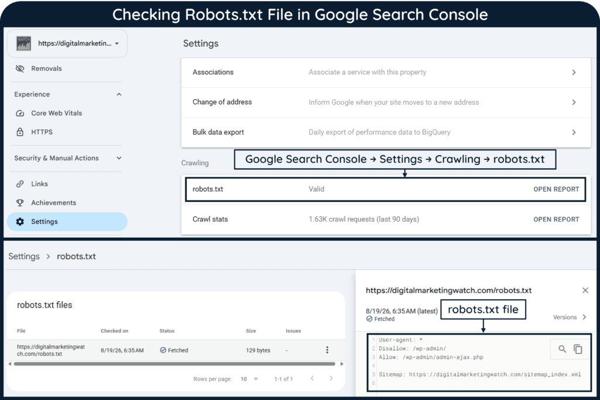Click the 1-1 of 1 pagination text
Screen dimensions: 600x400
tap(284, 379)
